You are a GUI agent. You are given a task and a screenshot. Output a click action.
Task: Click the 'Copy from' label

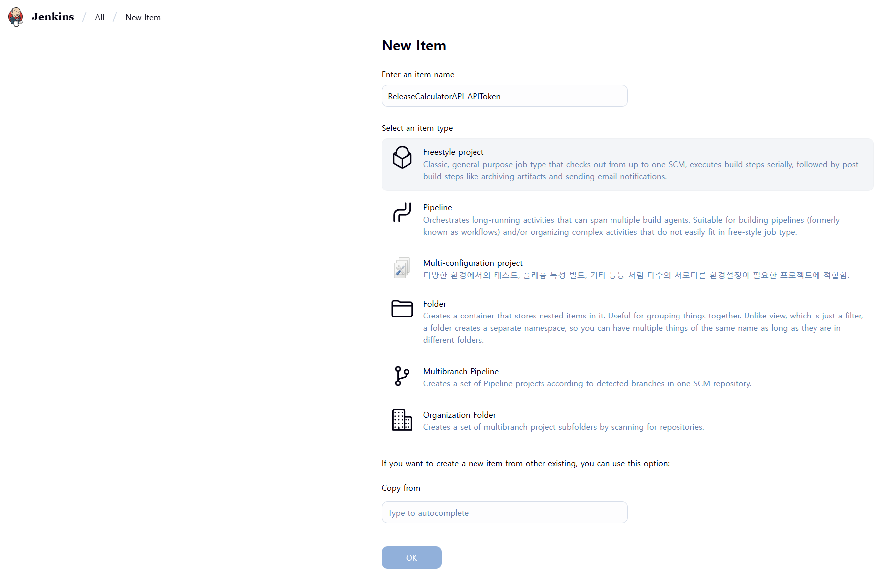tap(401, 488)
